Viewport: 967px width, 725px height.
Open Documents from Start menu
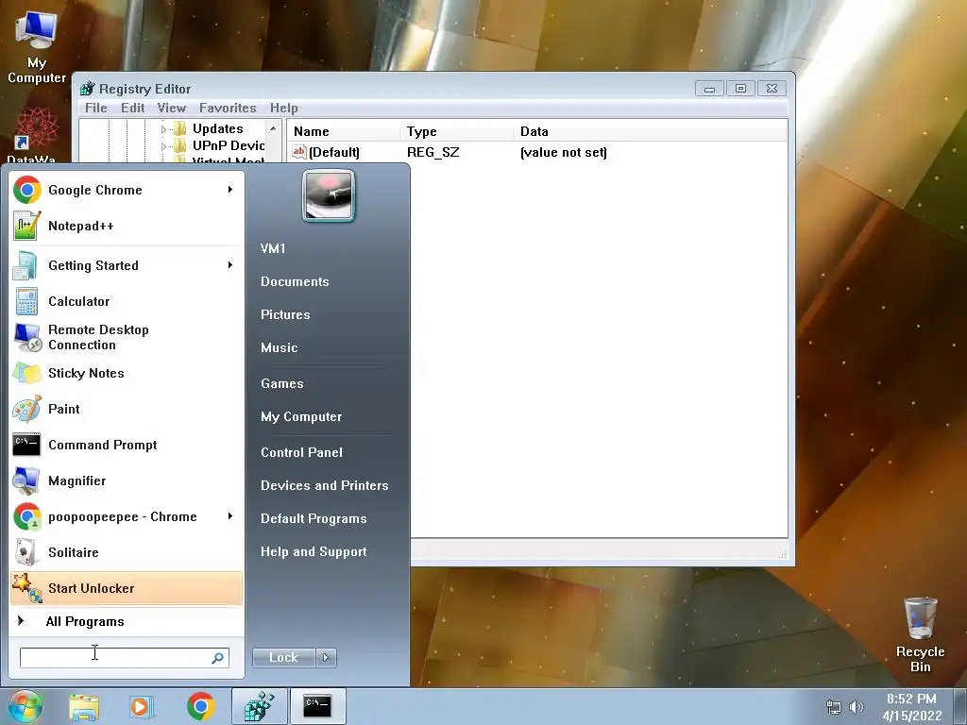pos(295,281)
